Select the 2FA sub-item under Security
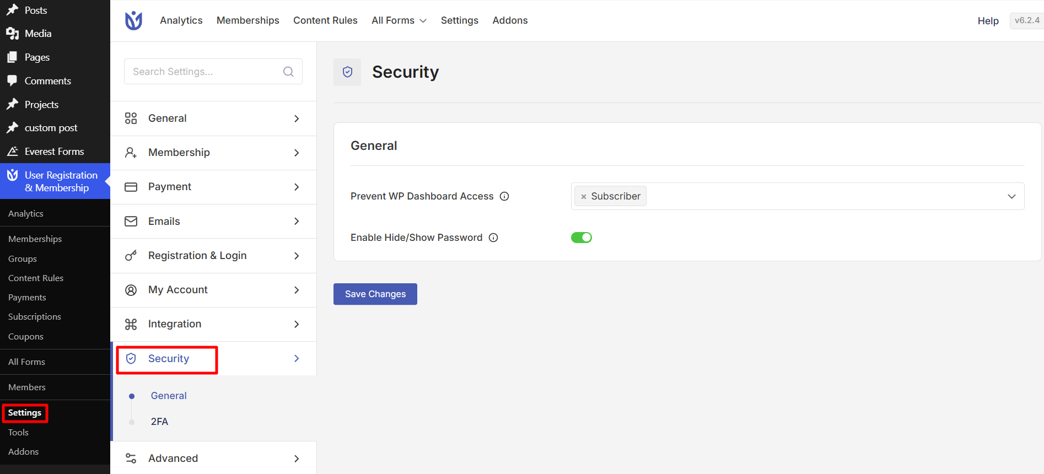 coord(159,422)
